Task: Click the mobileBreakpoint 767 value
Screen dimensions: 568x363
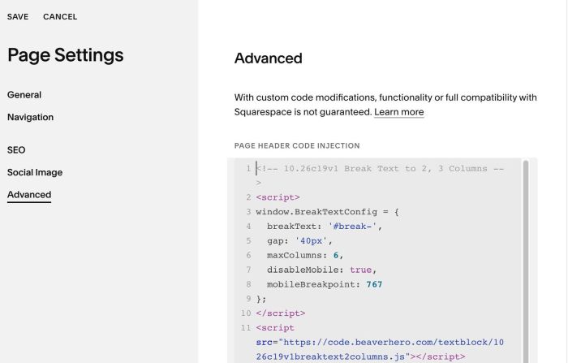Action: pos(374,284)
